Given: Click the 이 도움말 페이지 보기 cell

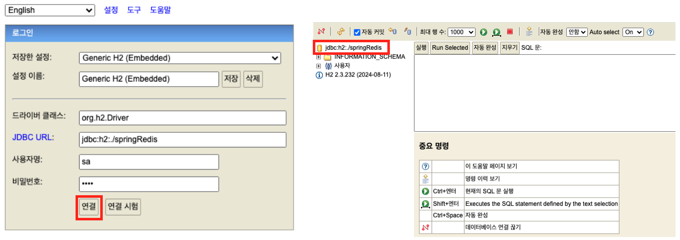Looking at the screenshot, I should coord(541,166).
